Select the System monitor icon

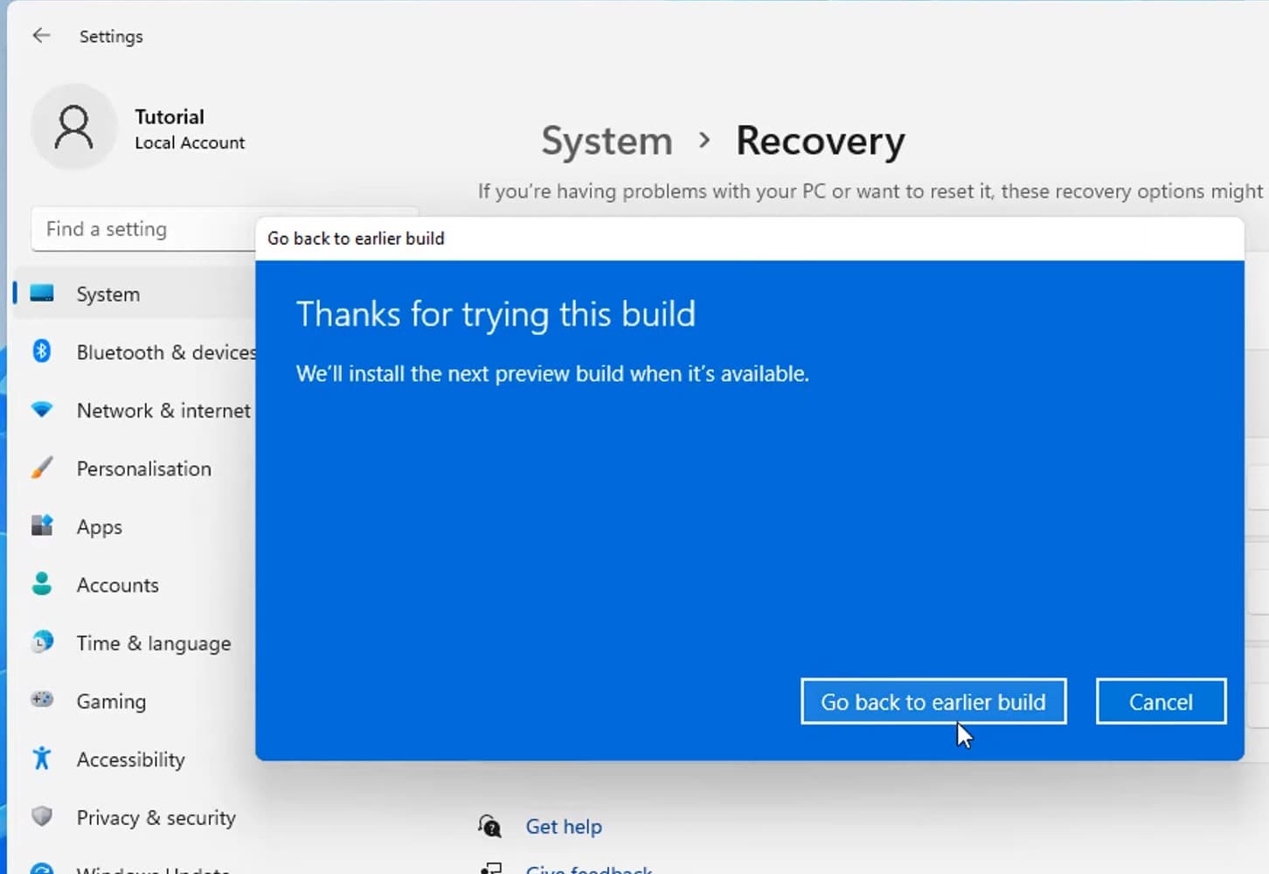[x=42, y=294]
